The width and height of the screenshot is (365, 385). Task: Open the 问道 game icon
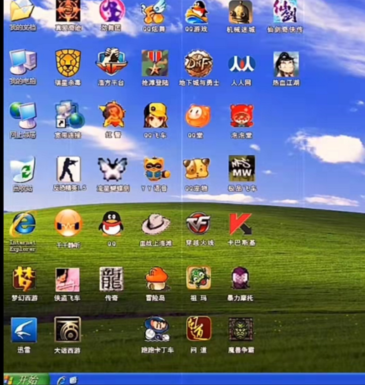point(198,328)
